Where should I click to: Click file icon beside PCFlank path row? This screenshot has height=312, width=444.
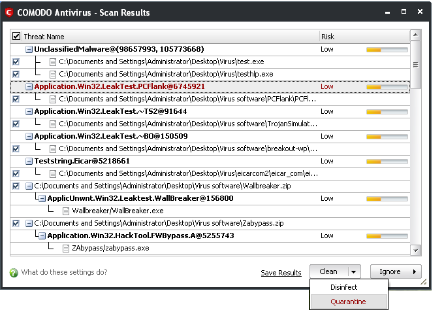click(x=52, y=99)
